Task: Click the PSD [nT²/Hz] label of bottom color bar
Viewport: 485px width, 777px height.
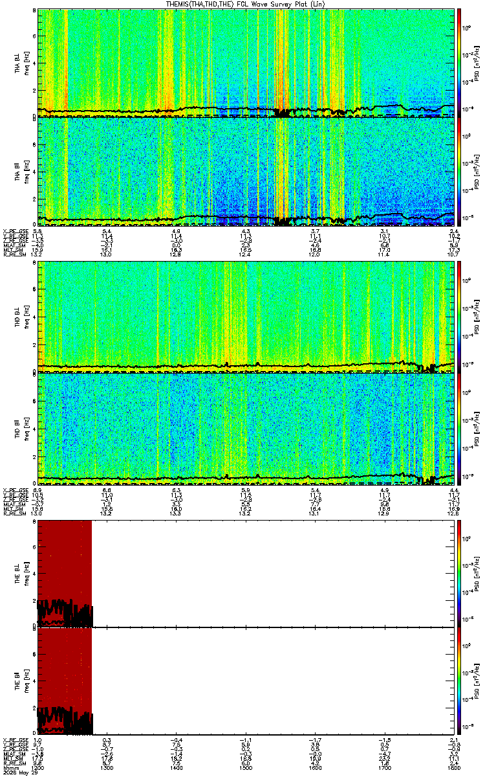Action: (477, 680)
